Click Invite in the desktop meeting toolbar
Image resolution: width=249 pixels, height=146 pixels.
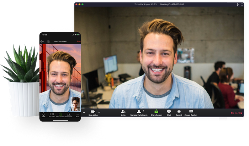point(123,112)
